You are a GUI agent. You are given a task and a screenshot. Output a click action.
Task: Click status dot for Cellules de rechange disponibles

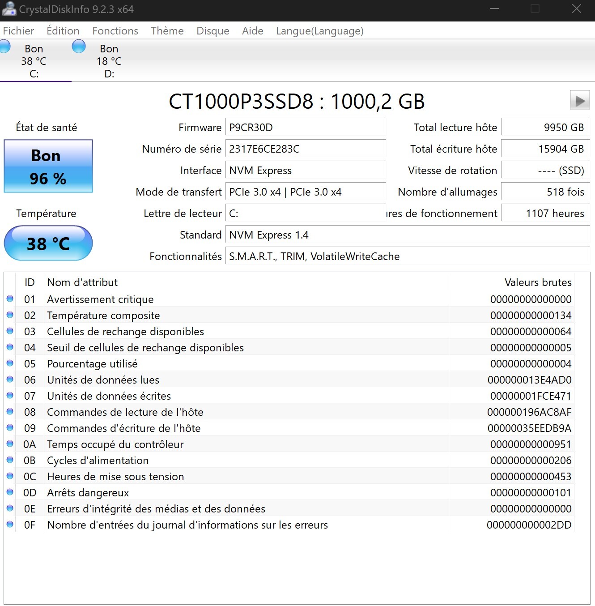(x=10, y=331)
